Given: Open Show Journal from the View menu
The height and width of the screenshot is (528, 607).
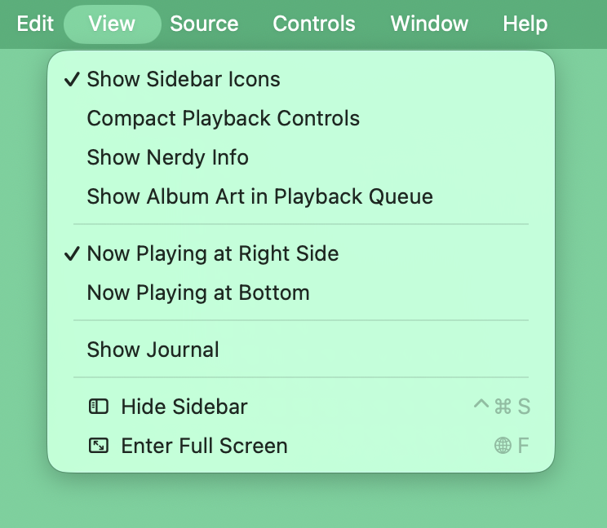Looking at the screenshot, I should point(153,350).
